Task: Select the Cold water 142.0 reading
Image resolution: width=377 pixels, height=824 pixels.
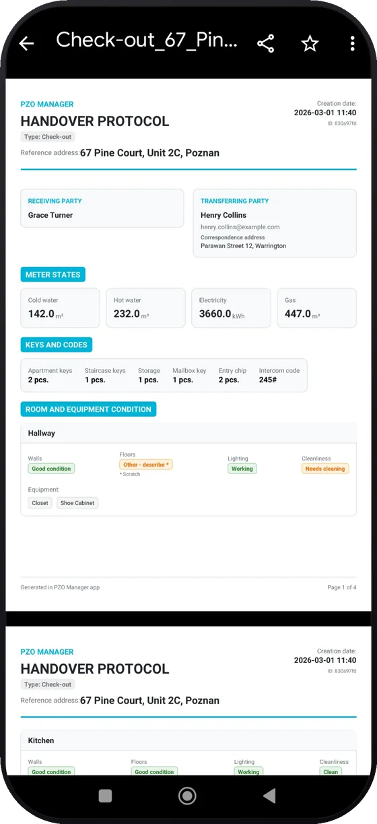Action: point(60,308)
